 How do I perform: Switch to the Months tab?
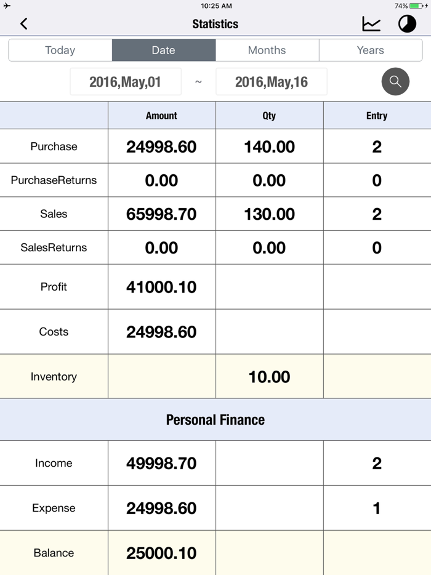267,50
